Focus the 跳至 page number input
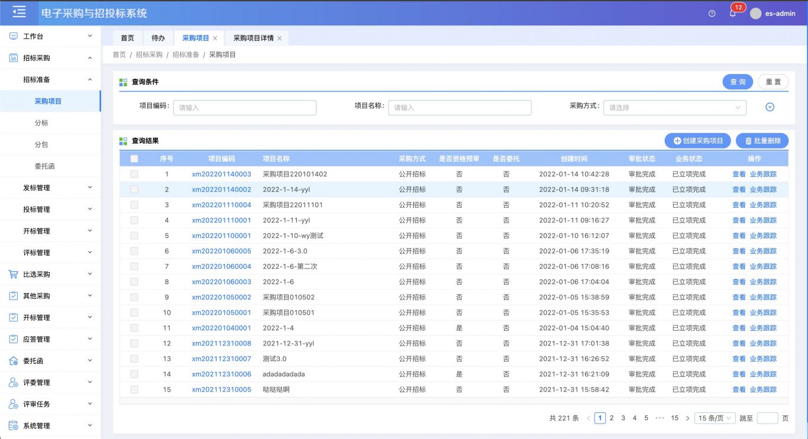Viewport: 808px width, 439px height. (x=767, y=418)
